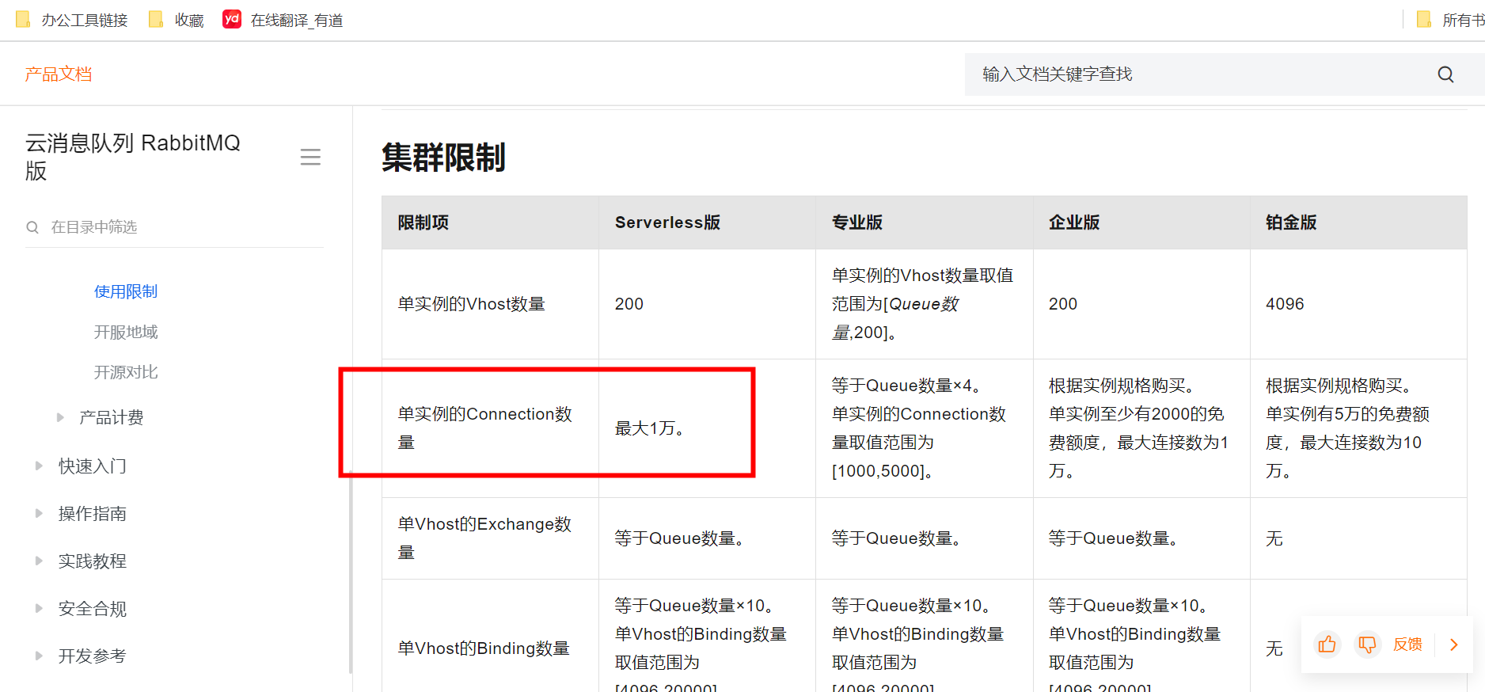Screen dimensions: 1485x692
Task: Click the 无 cell in the Exchange row
Action: point(1358,538)
